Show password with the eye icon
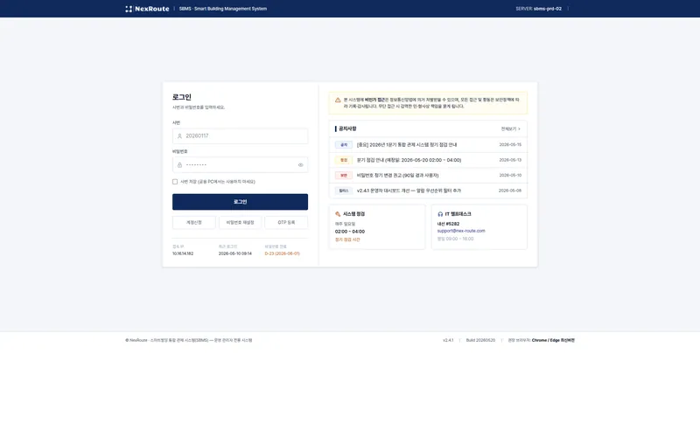 [x=300, y=165]
